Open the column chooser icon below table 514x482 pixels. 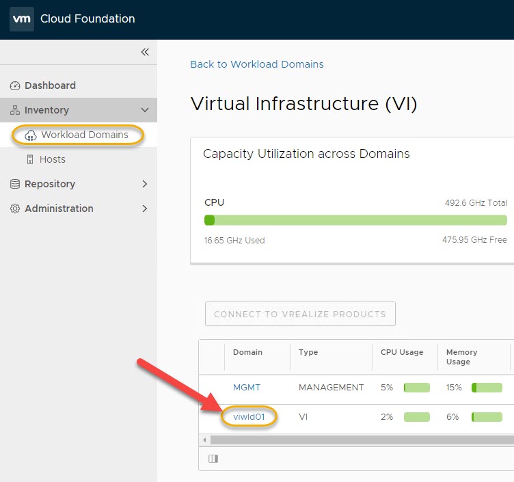(213, 459)
